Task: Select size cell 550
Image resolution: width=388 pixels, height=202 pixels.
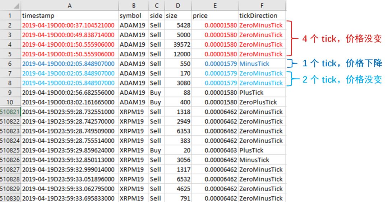Action: 178,64
